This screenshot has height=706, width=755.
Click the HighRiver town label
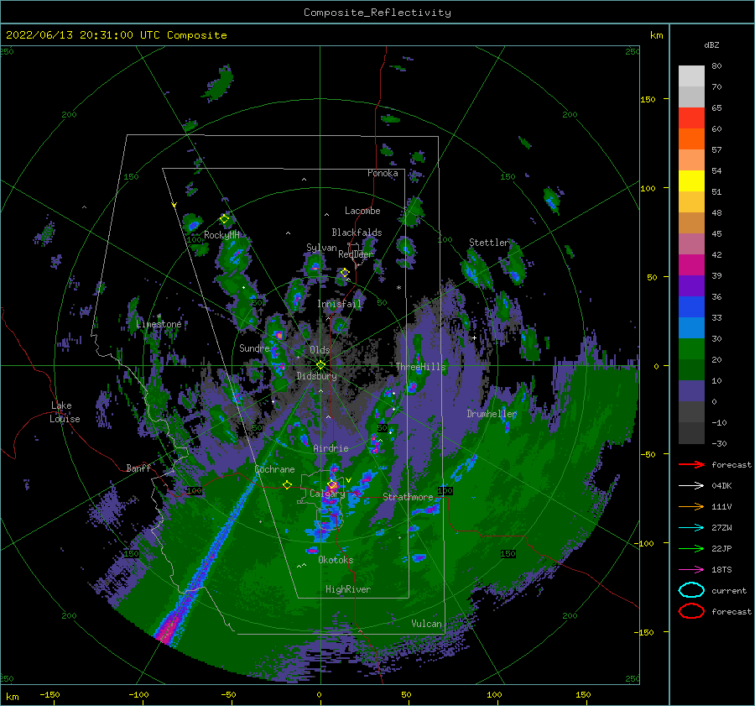348,589
